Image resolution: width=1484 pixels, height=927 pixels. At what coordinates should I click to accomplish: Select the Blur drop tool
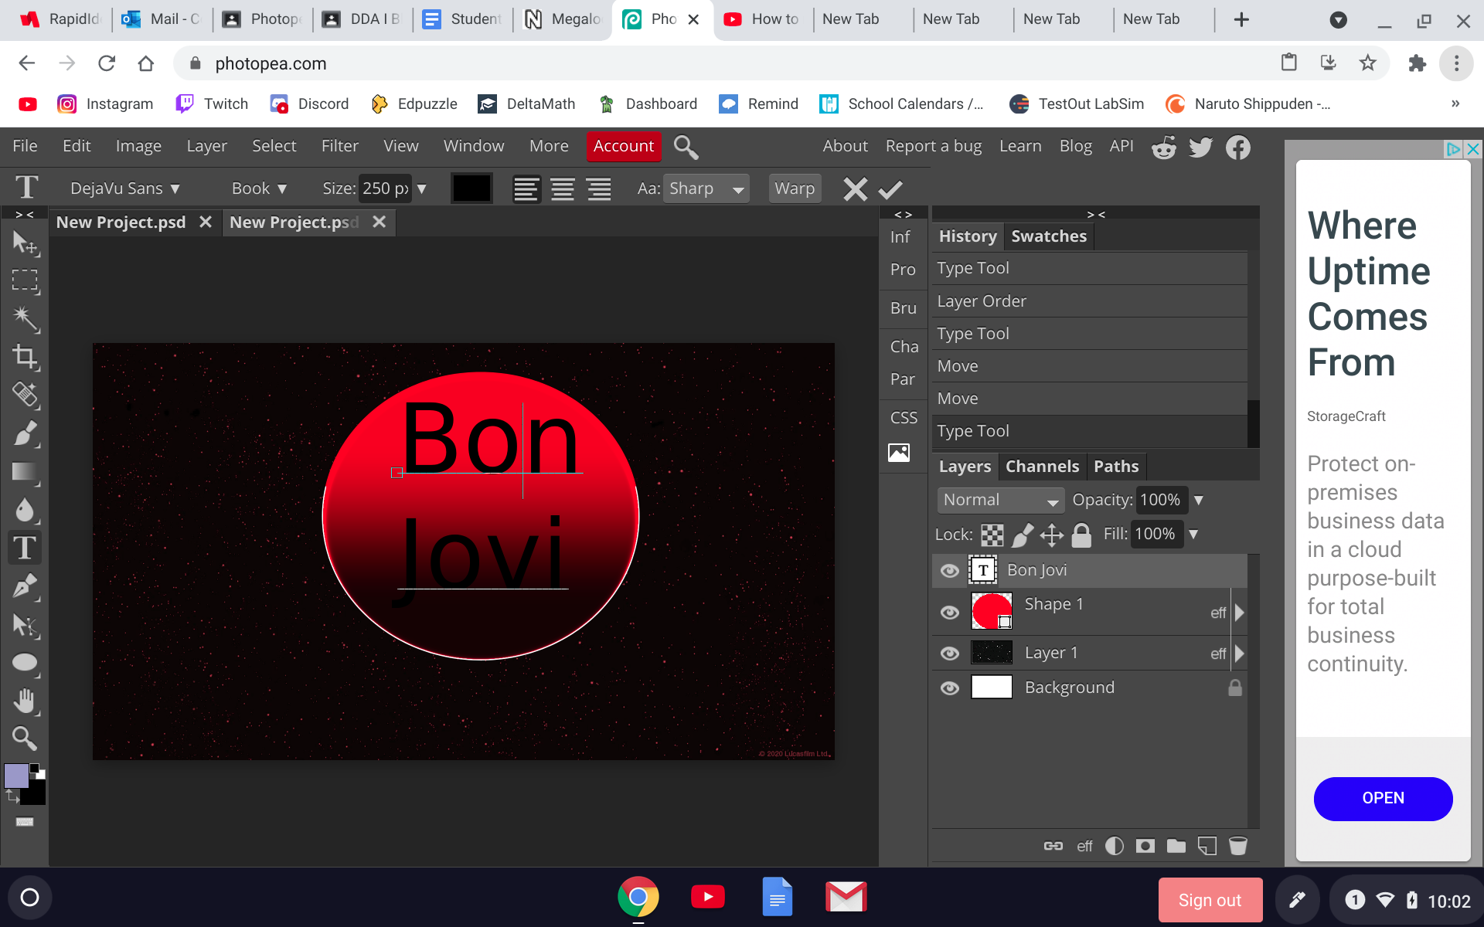click(x=26, y=510)
